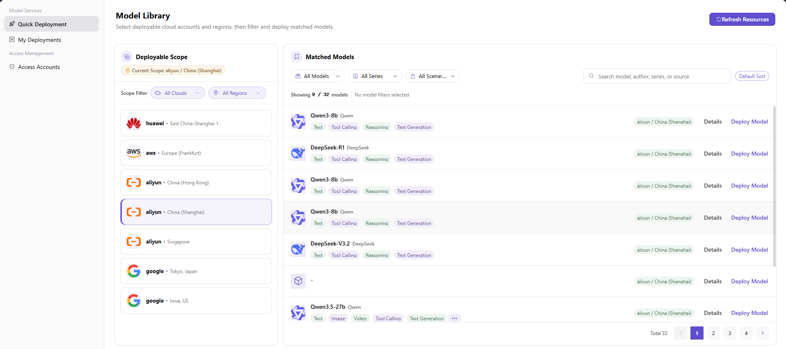Open Details for Qwen3.5-27b
786x349 pixels.
tap(713, 313)
